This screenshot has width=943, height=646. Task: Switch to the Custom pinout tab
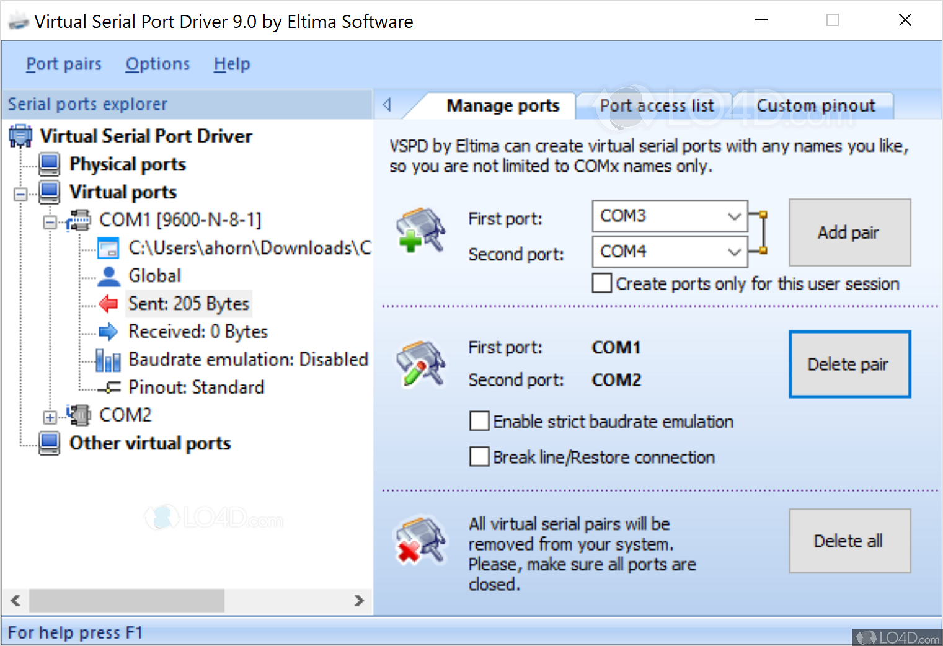(815, 105)
